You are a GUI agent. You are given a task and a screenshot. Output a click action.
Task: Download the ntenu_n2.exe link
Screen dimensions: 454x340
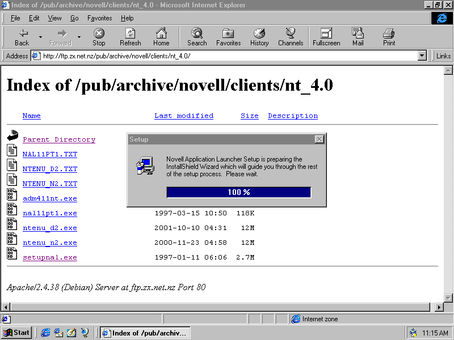[x=50, y=243]
